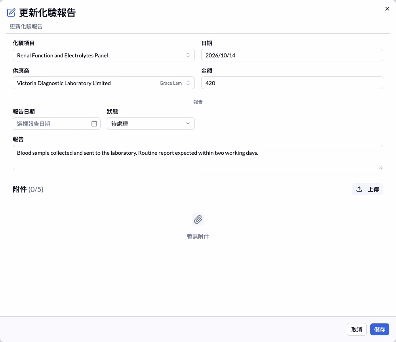Image resolution: width=396 pixels, height=342 pixels.
Task: Open the calendar icon in 報告日期 field
Action: tap(94, 123)
